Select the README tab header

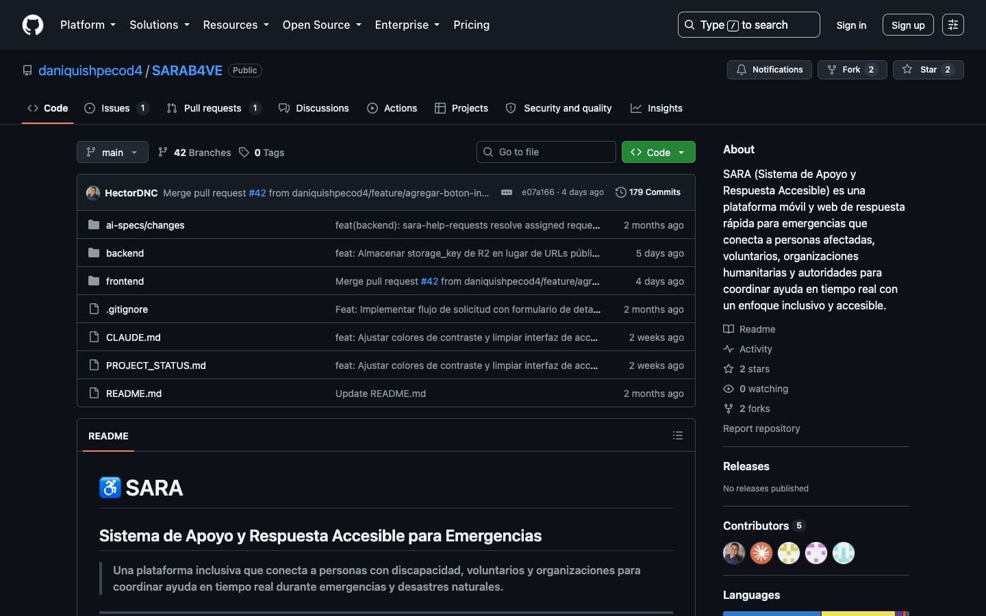108,436
